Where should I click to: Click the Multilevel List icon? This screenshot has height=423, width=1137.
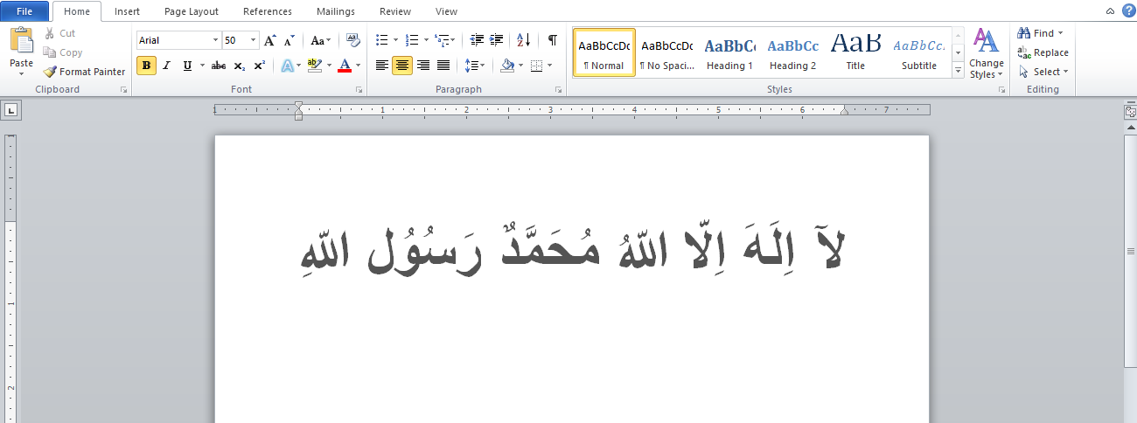click(442, 40)
